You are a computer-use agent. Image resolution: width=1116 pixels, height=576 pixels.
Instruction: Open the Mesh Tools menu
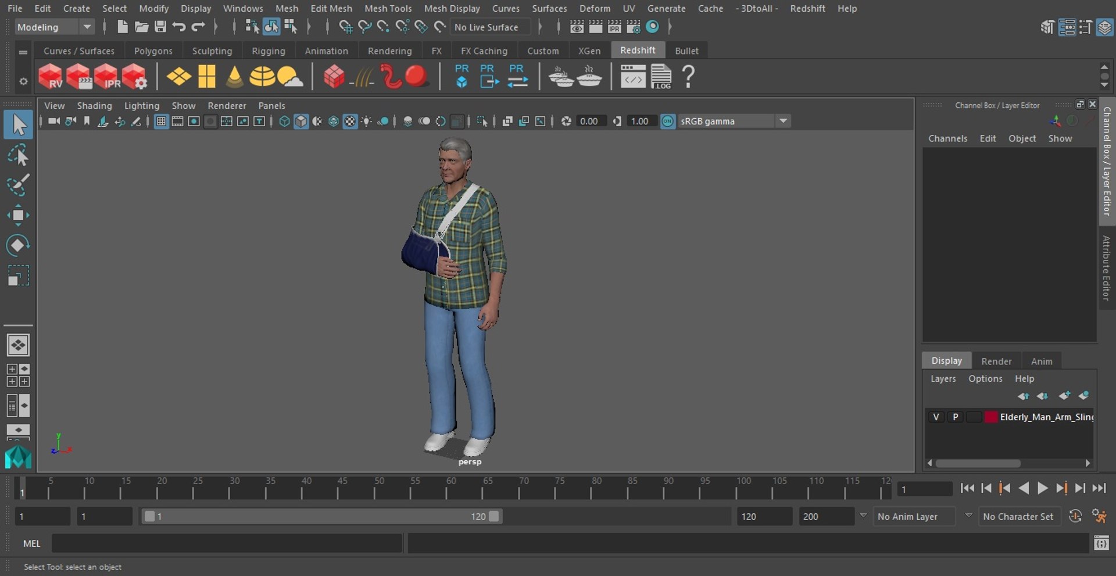point(388,8)
